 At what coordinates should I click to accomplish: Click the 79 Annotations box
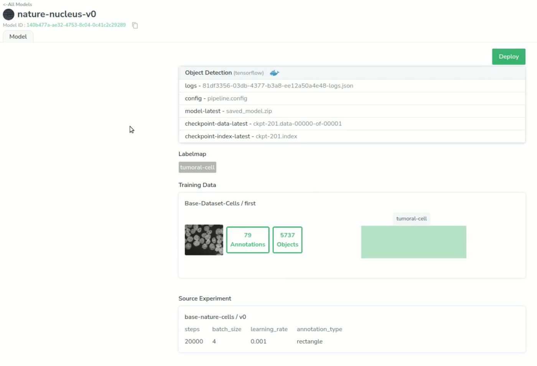click(x=248, y=240)
